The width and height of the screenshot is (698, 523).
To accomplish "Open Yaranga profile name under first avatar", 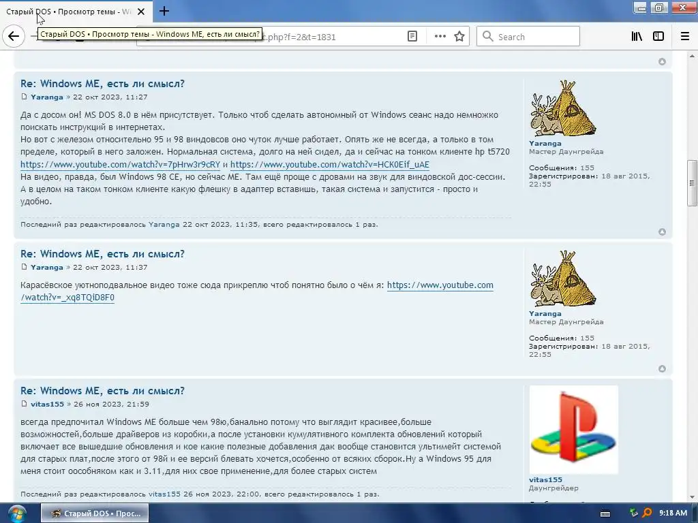I will 545,144.
